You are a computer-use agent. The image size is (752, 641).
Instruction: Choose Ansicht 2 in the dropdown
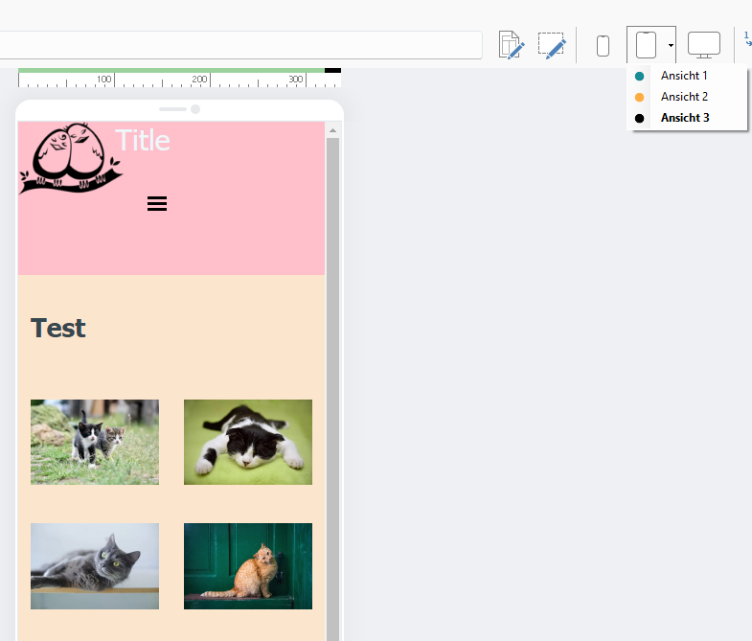click(684, 97)
